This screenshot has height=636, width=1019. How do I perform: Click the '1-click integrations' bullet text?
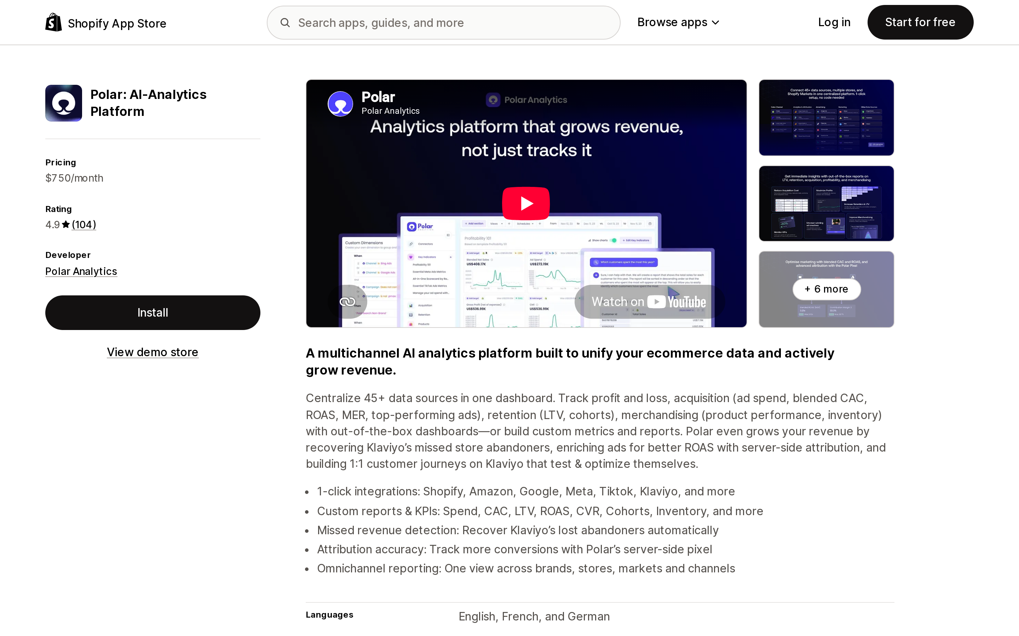click(526, 491)
